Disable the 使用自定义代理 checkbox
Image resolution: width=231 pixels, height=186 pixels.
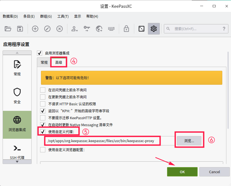pyautogui.click(x=43, y=132)
